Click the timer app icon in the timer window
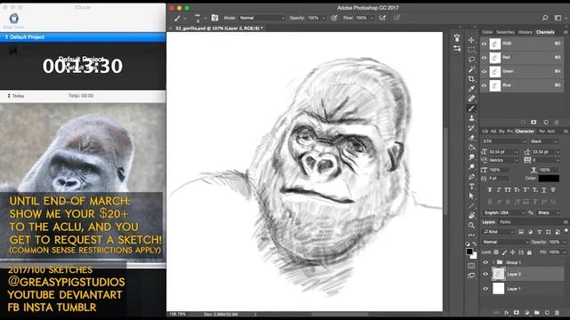The width and height of the screenshot is (570, 320). pyautogui.click(x=14, y=18)
